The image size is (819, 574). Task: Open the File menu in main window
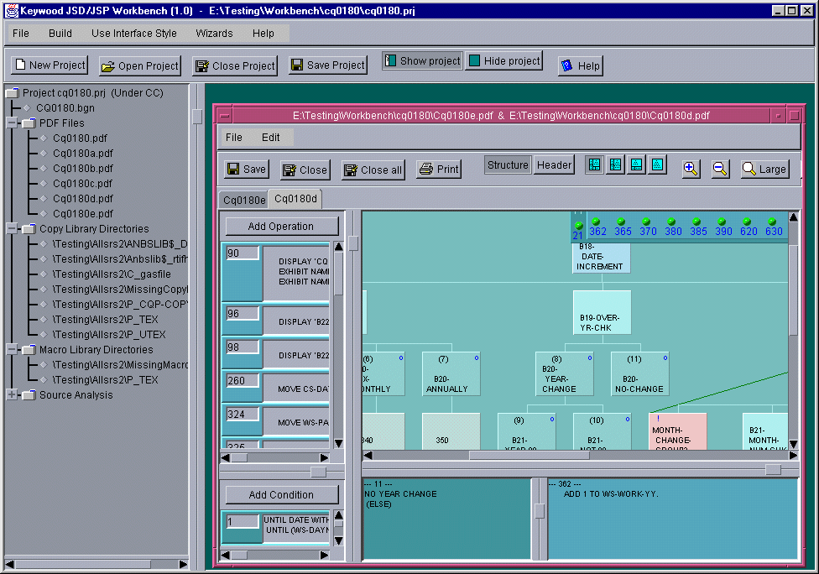click(x=21, y=34)
